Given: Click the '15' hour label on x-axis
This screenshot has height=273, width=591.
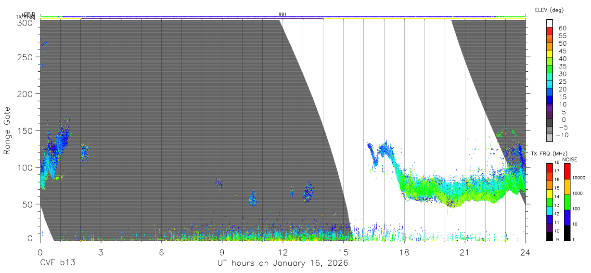Looking at the screenshot, I should 343,252.
